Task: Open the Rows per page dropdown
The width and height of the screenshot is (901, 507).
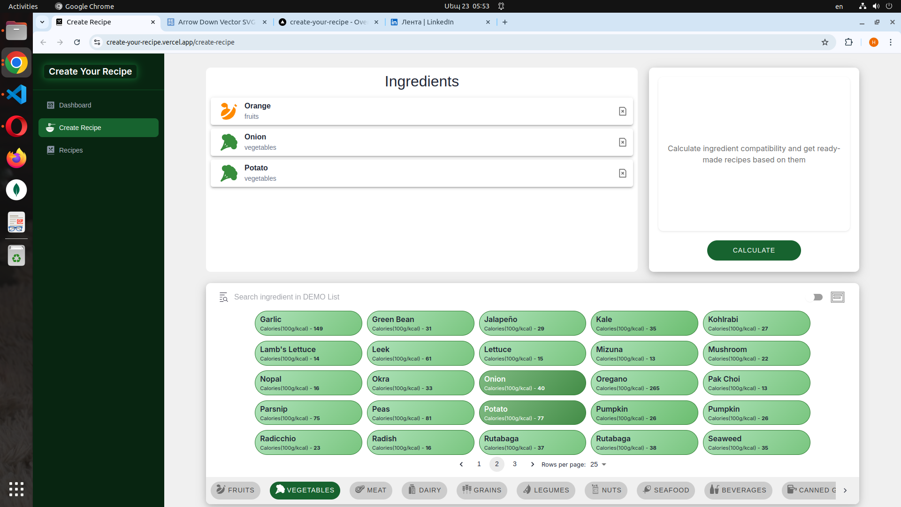Action: 598,464
